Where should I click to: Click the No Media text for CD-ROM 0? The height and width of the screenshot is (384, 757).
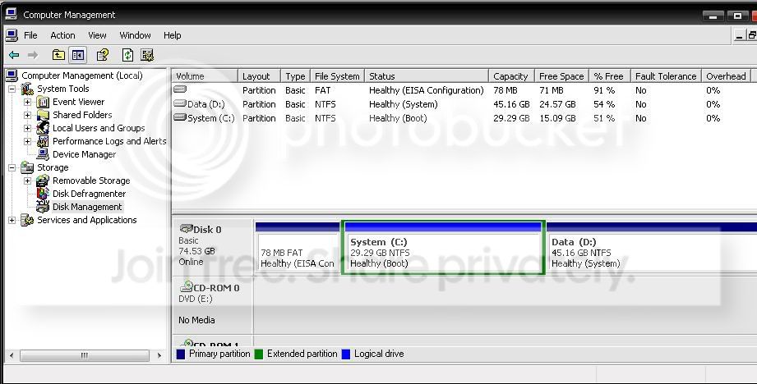pyautogui.click(x=196, y=320)
